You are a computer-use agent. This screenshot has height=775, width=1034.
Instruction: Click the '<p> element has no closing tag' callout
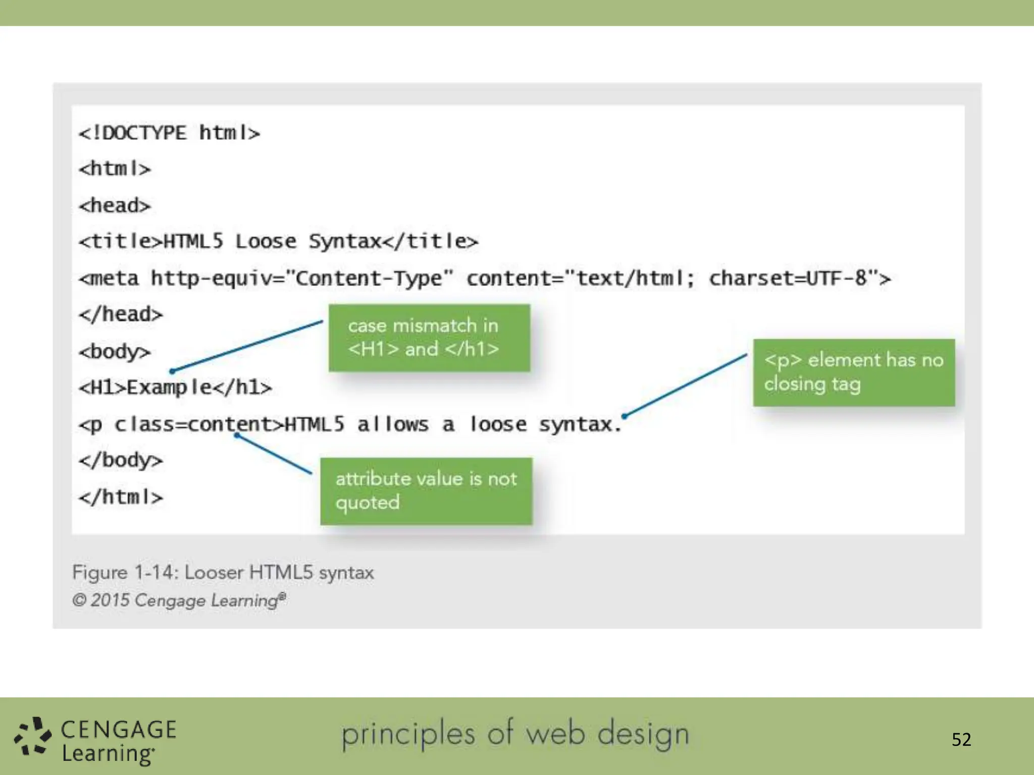pos(853,372)
